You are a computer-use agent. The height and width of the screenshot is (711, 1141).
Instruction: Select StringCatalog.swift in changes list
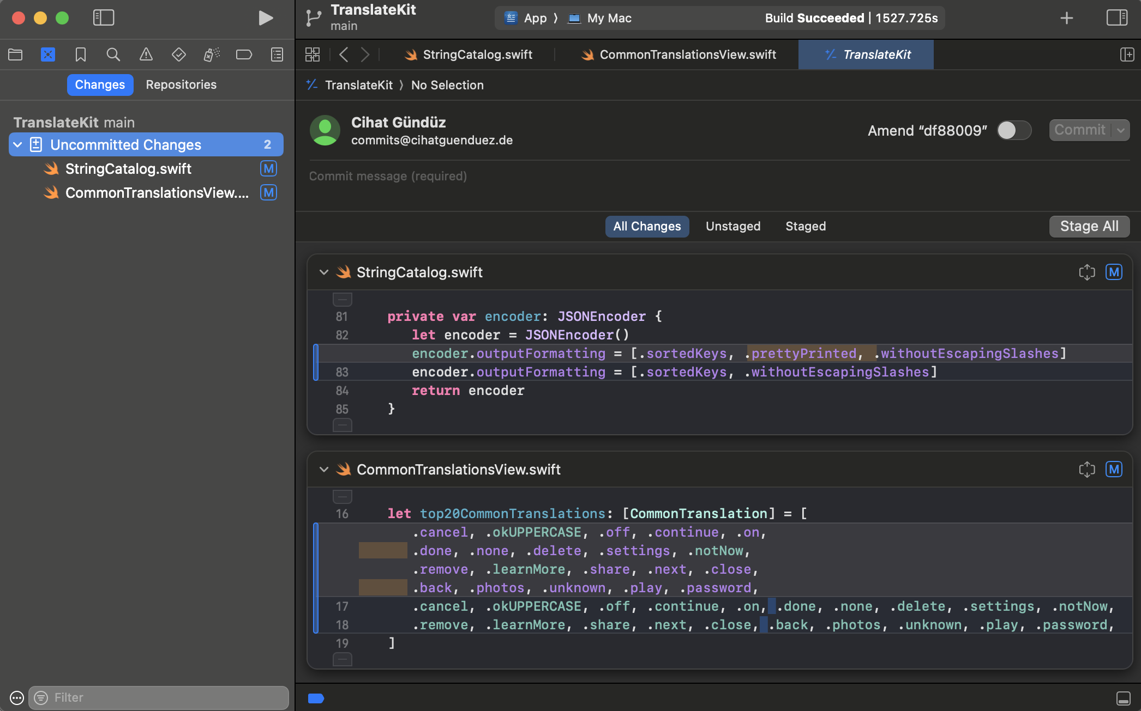[x=129, y=169]
